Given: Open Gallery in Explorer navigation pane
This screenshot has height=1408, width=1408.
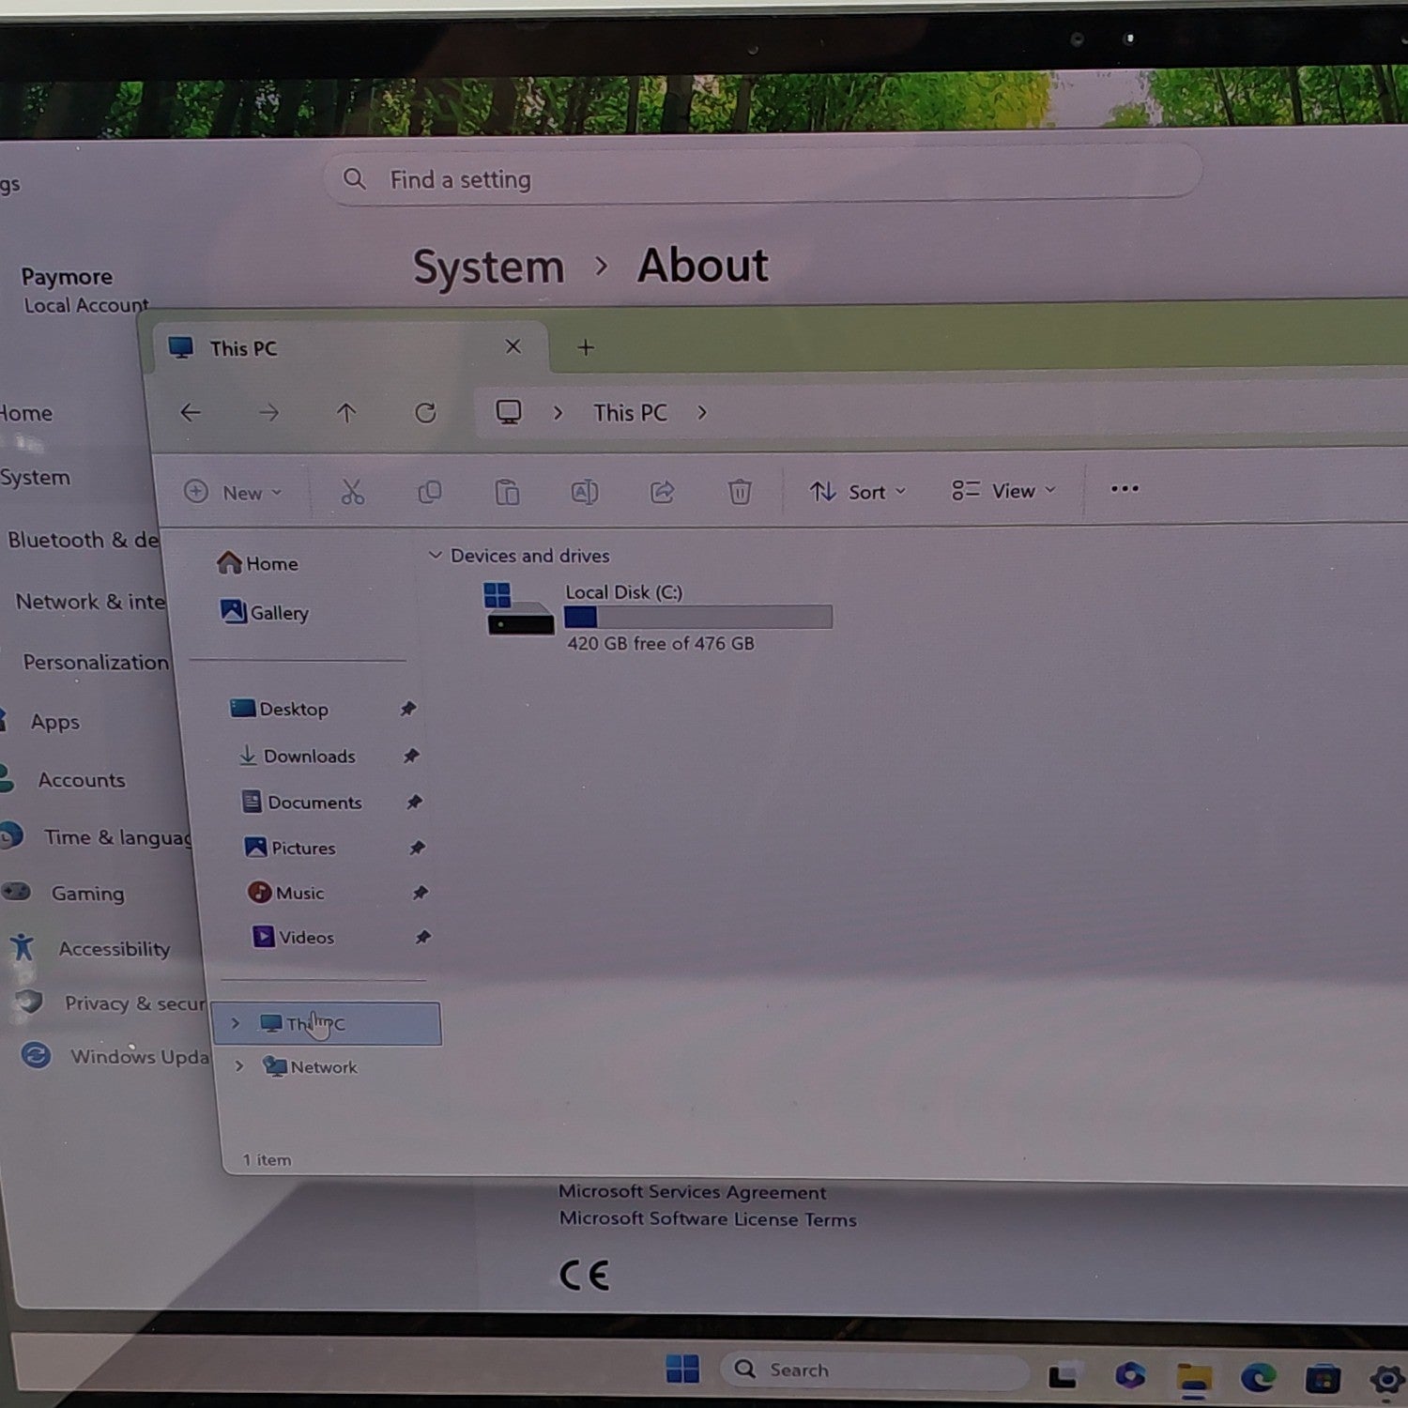Looking at the screenshot, I should [265, 612].
